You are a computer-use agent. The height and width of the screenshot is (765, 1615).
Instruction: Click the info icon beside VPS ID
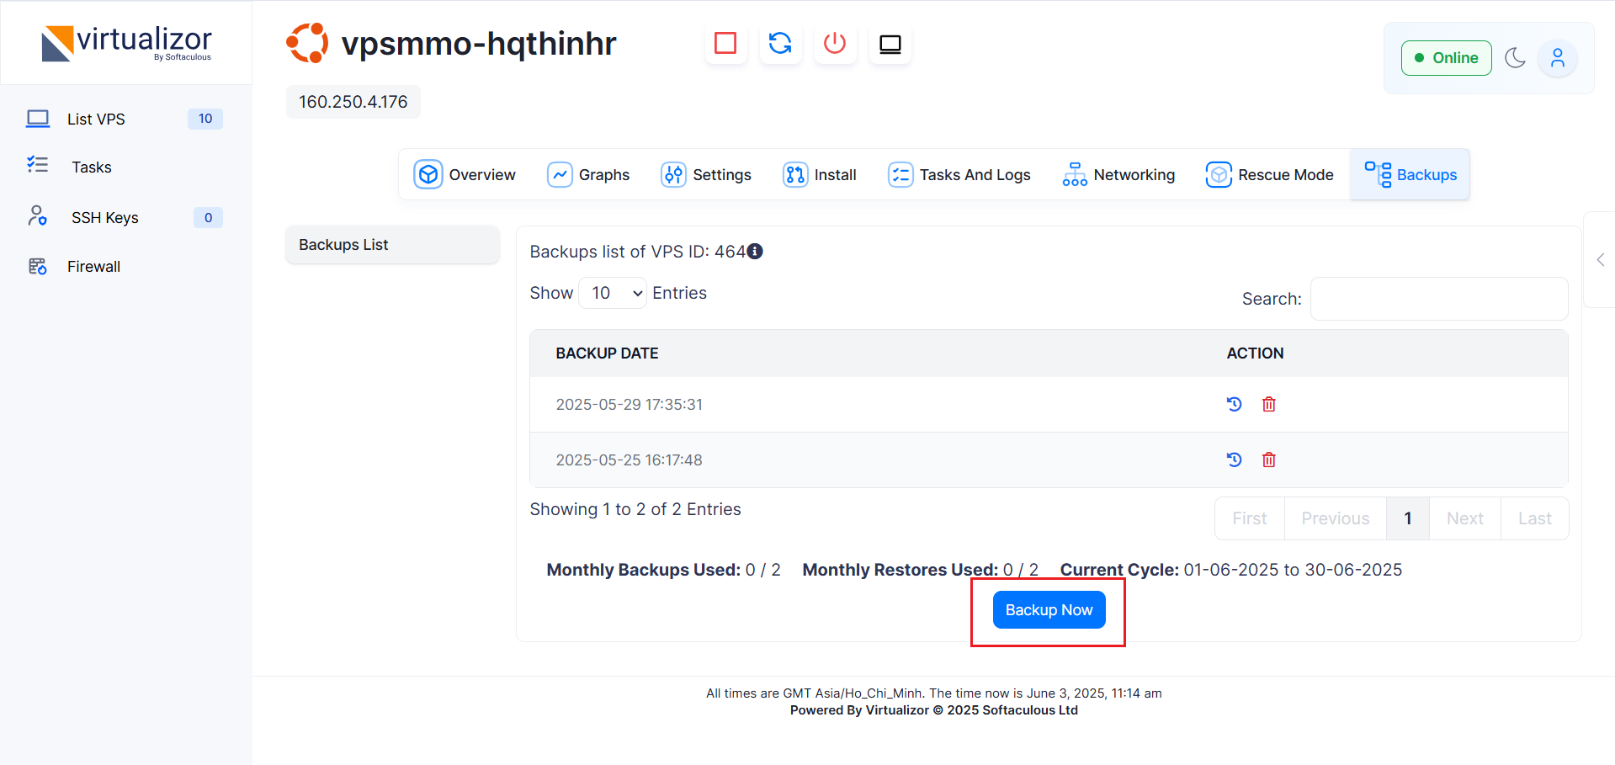click(x=755, y=251)
